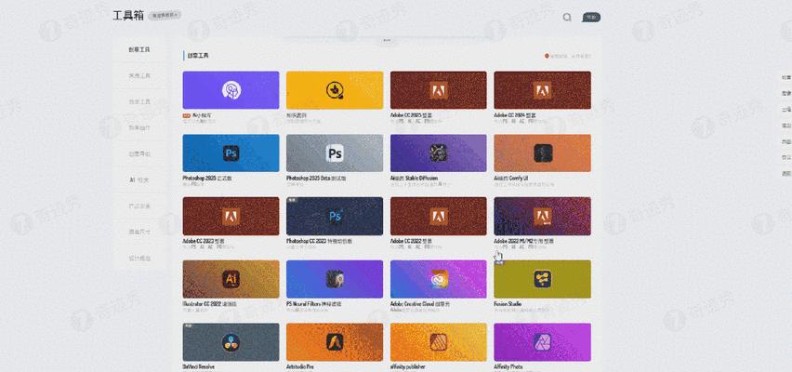Click the Comfy UI card icon
This screenshot has width=792, height=372.
point(543,153)
